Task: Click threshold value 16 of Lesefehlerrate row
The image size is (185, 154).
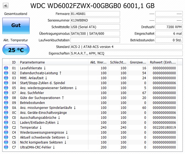Action: point(144,68)
